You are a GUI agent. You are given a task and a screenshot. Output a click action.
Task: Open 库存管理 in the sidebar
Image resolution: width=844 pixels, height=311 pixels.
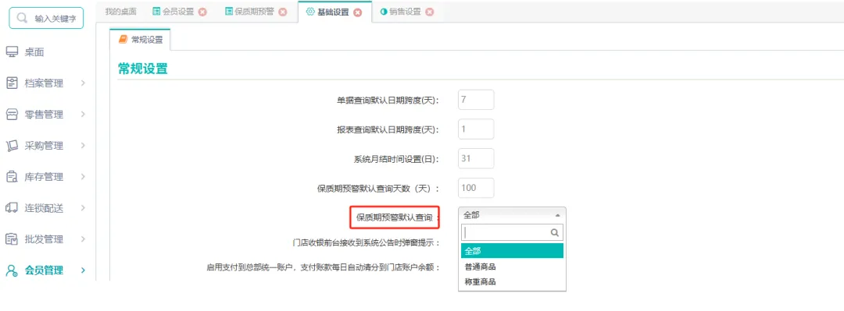coord(44,177)
